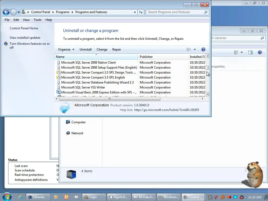Open the address bar history dropdown

click(135, 12)
